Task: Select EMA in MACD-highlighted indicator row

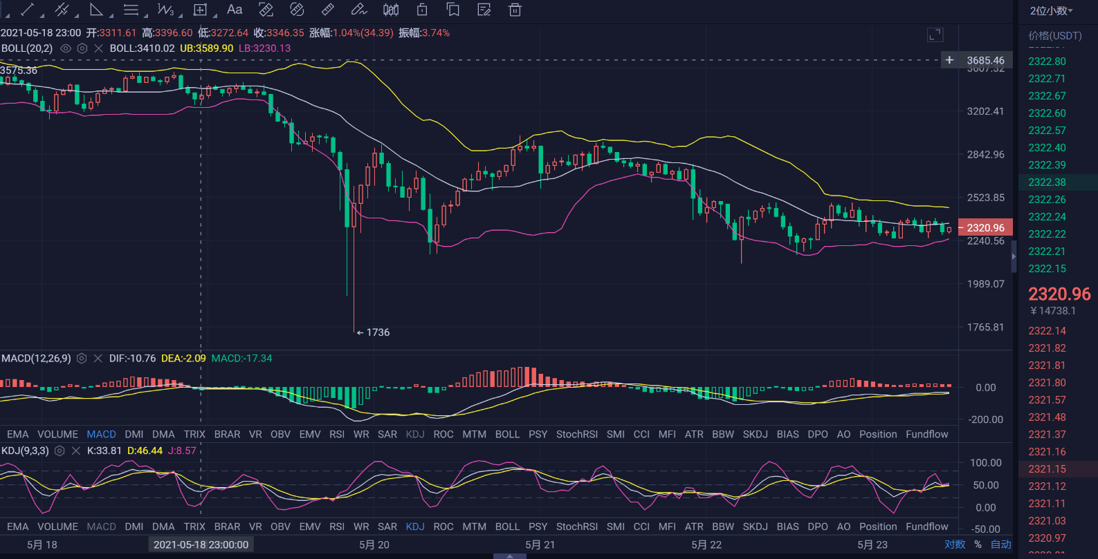Action: coord(18,435)
